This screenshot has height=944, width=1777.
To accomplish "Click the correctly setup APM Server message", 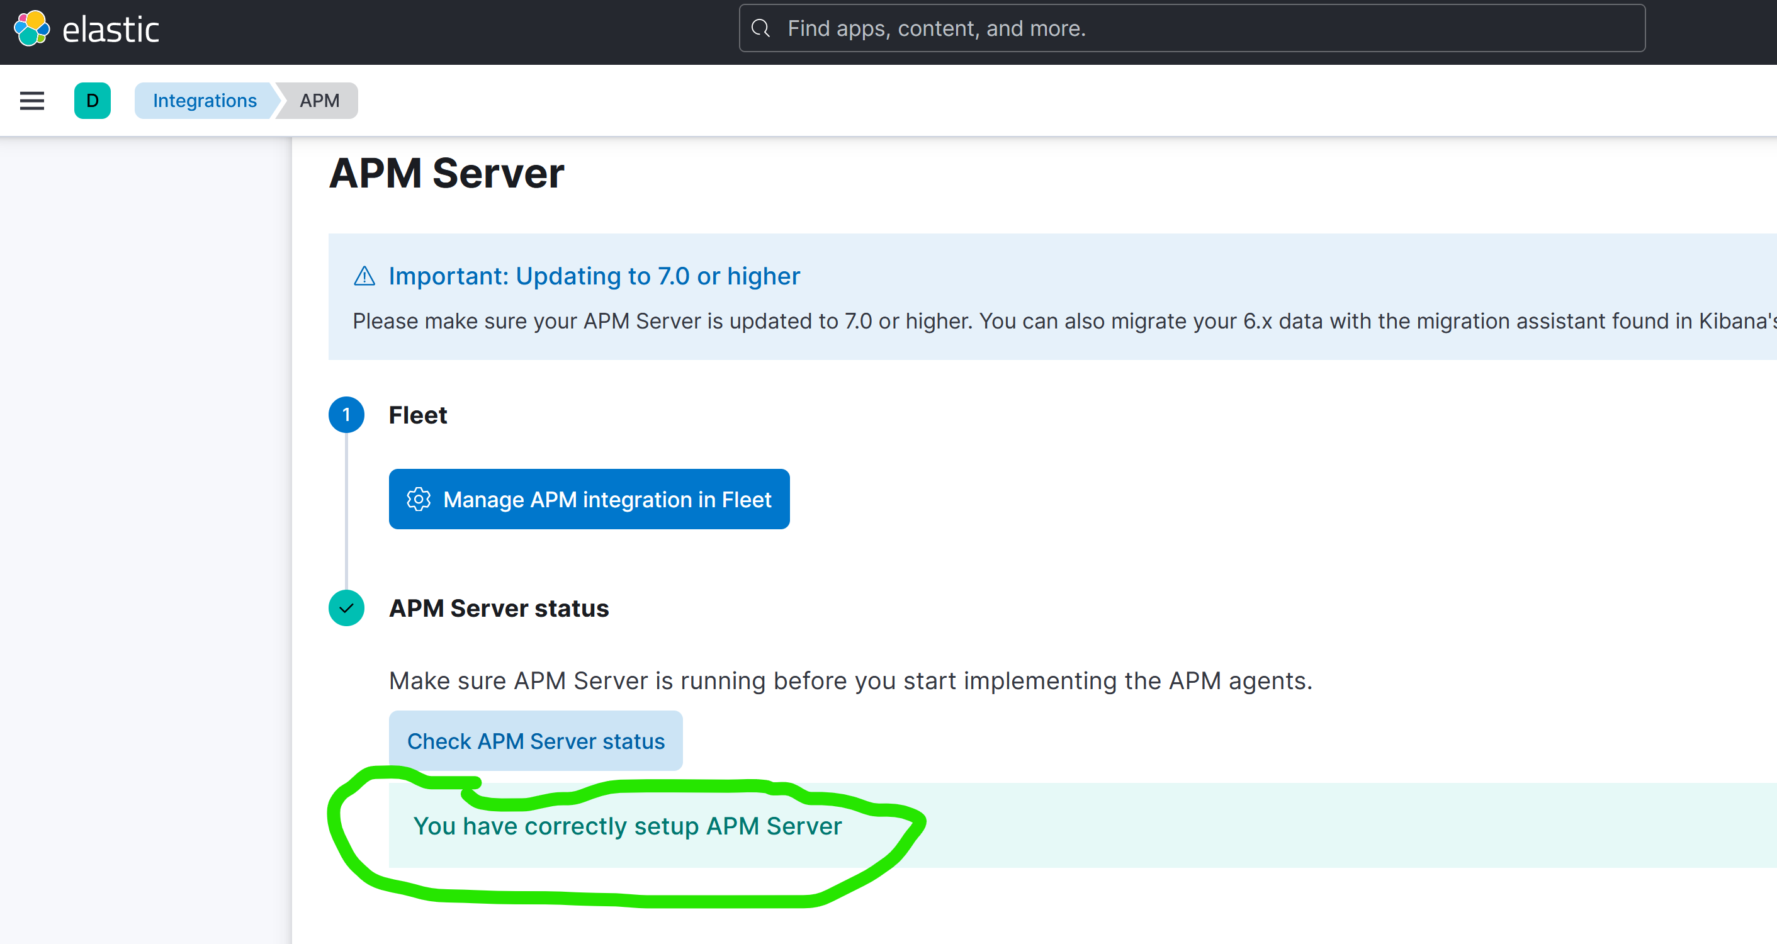I will coord(627,826).
